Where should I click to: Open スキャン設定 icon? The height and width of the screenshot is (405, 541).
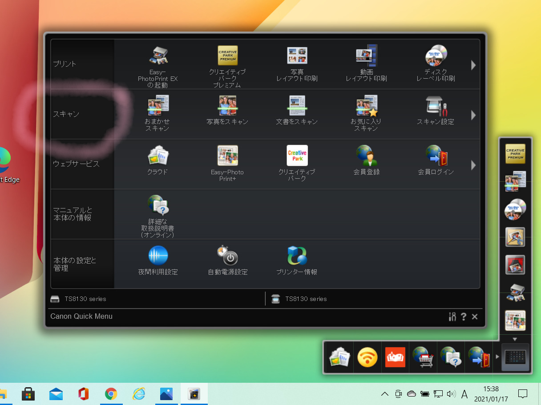pos(436,106)
